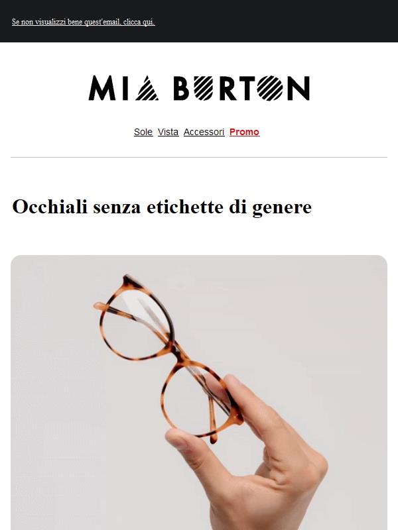The width and height of the screenshot is (398, 530).
Task: Open the Accessori navigation link
Action: (x=204, y=132)
